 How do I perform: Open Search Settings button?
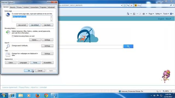(47, 46)
